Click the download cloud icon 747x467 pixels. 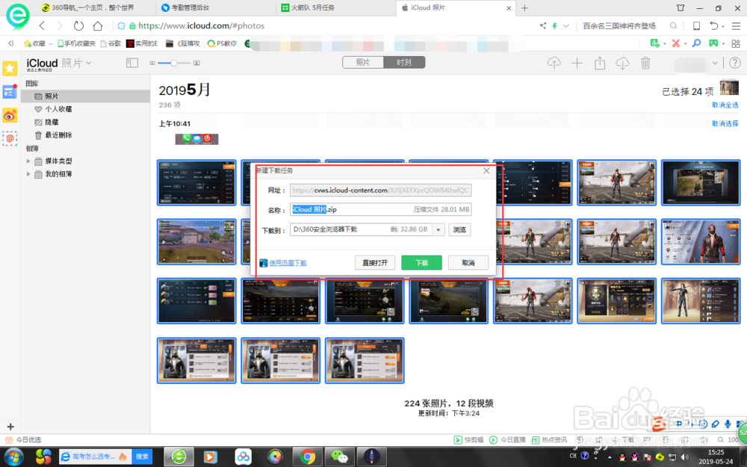622,63
